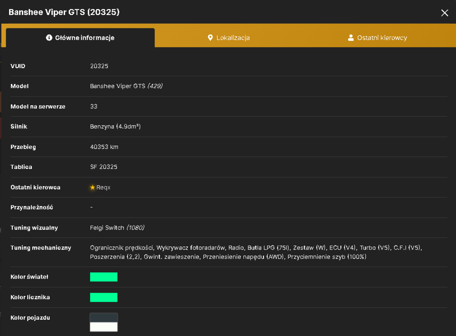
Task: Open the Główne informacje tab
Action: click(80, 38)
